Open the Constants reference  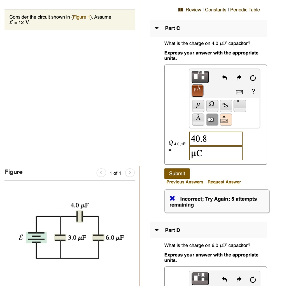pos(216,9)
